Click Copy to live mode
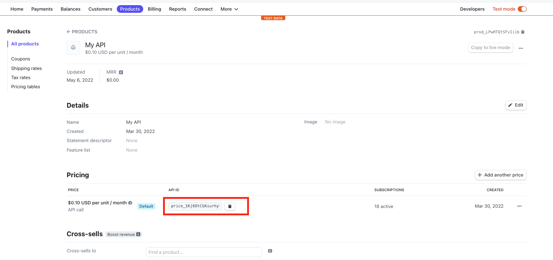The height and width of the screenshot is (260, 553). (x=491, y=48)
